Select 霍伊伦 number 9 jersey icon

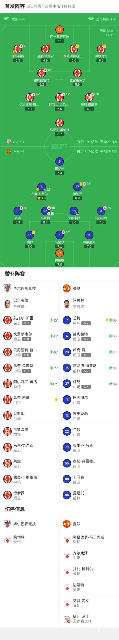[x=59, y=161]
